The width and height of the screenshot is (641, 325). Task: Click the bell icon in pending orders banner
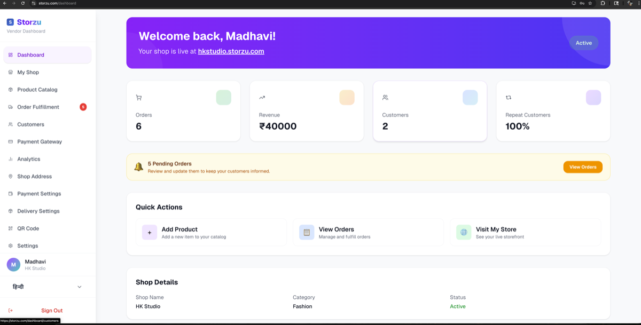coord(138,167)
